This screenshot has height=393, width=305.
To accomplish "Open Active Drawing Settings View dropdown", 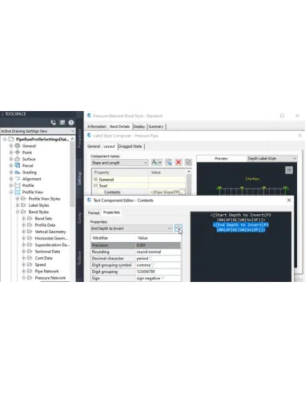I will (x=38, y=131).
